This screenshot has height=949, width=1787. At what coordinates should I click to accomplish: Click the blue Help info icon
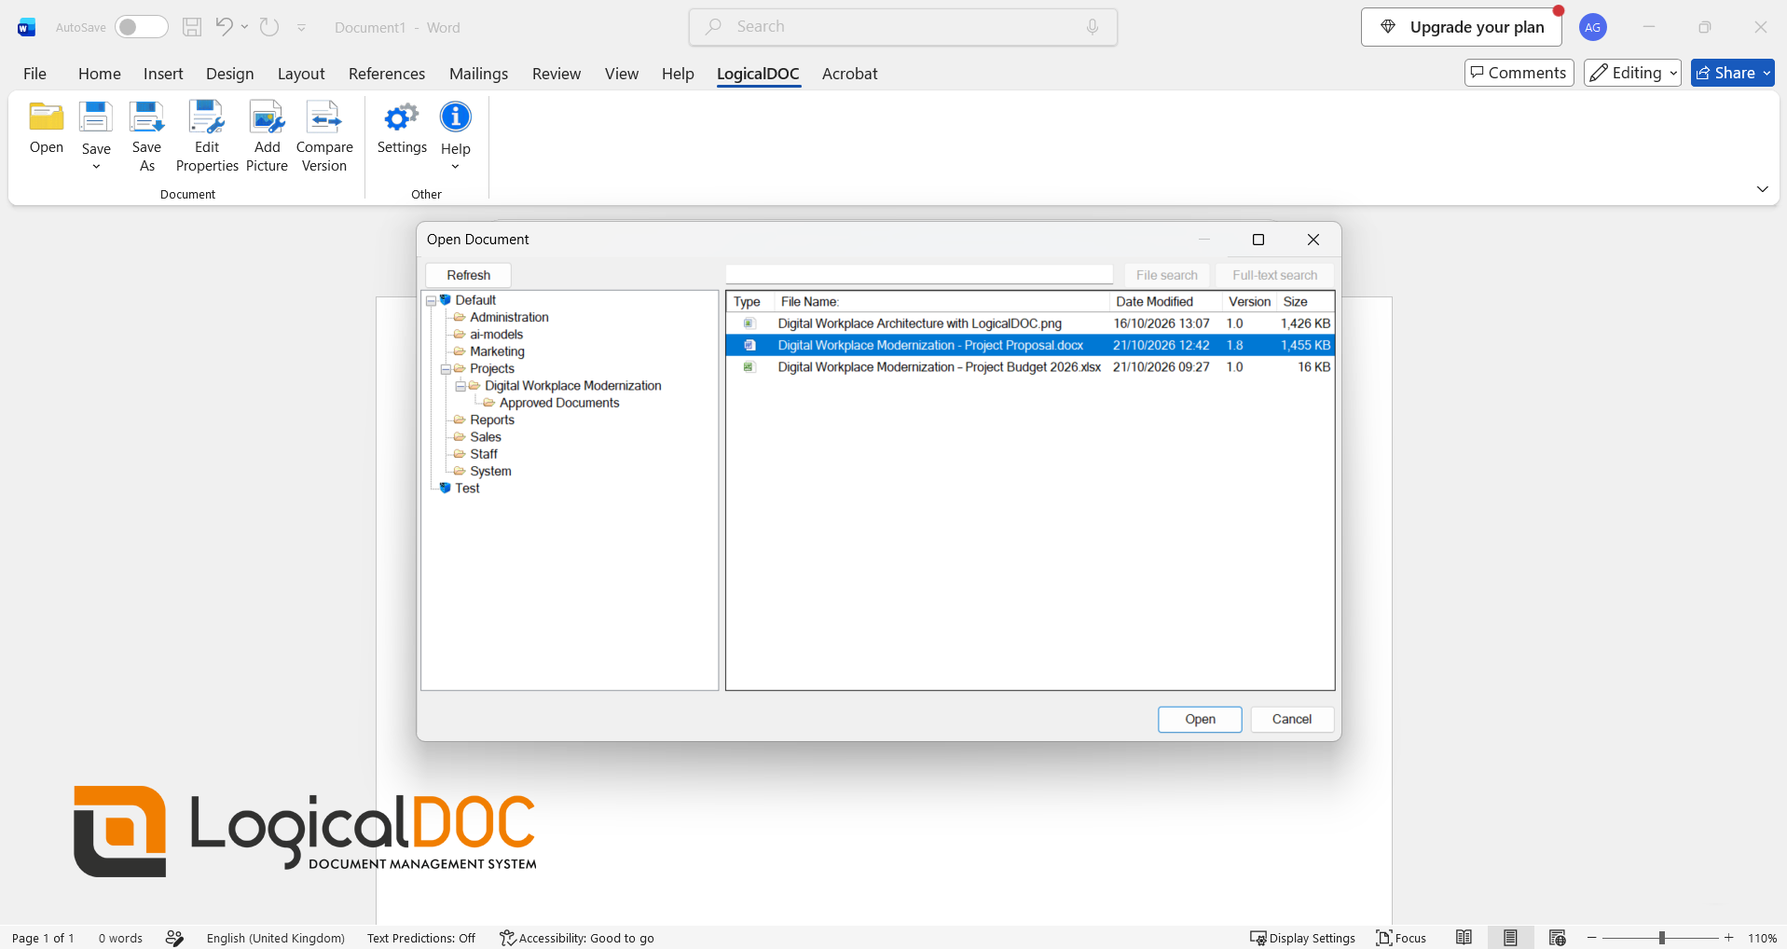coord(456,117)
